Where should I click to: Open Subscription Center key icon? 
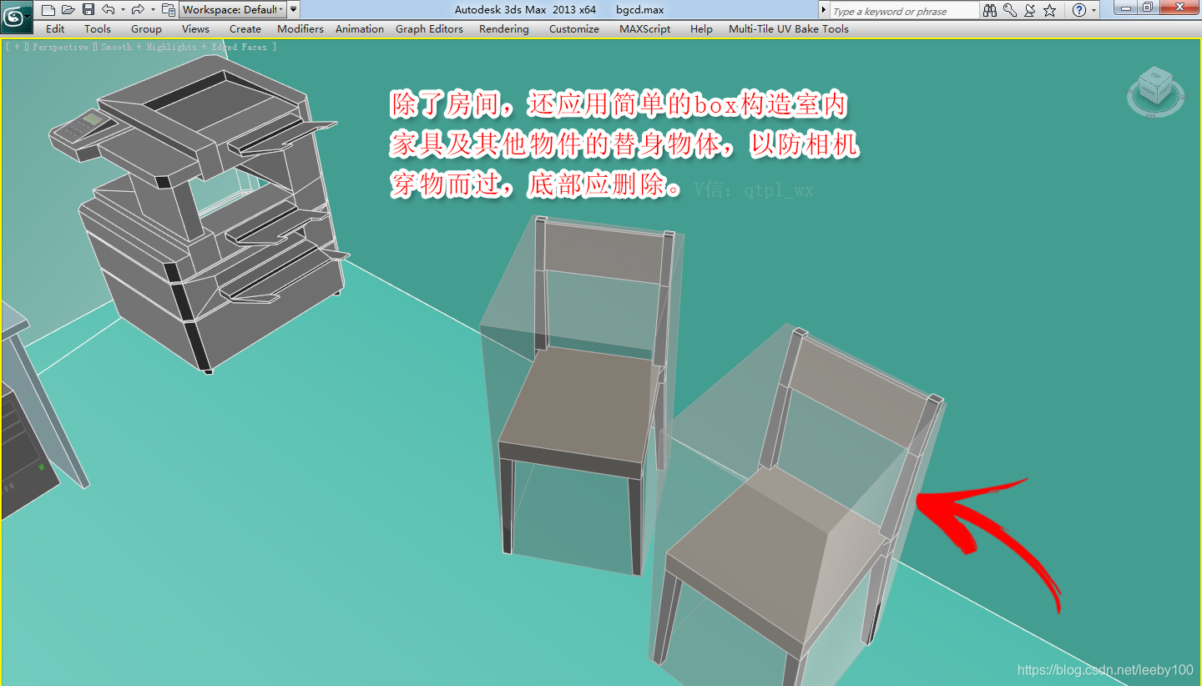click(x=1010, y=11)
